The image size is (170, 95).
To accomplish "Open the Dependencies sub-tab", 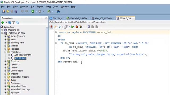I will (x=61, y=22).
